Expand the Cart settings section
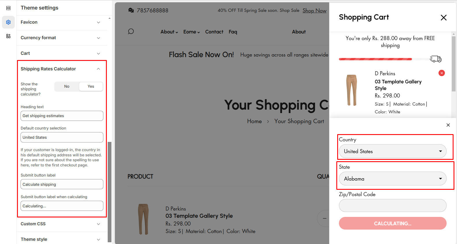The height and width of the screenshot is (244, 457). (62, 53)
